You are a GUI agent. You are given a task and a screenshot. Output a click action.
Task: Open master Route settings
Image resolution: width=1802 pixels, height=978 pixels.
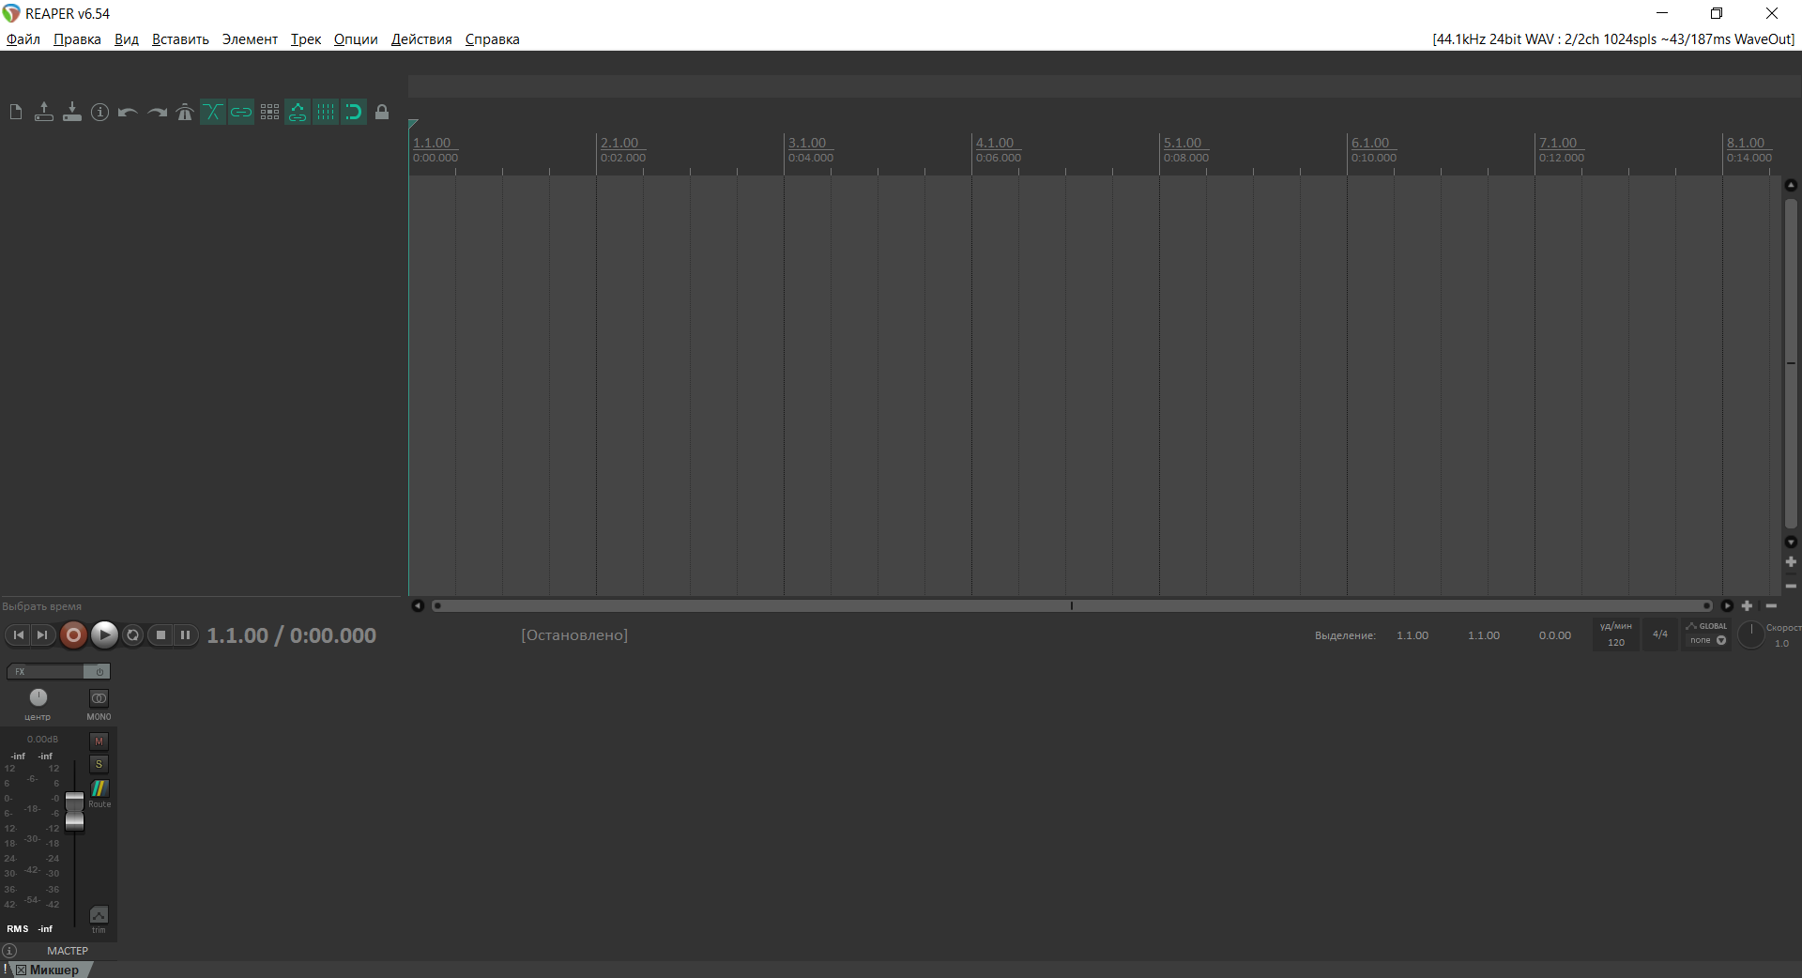pyautogui.click(x=99, y=788)
